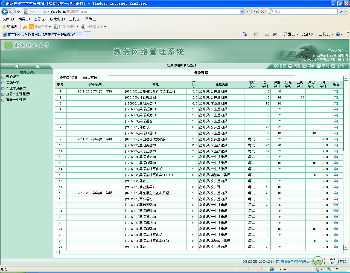Click the Print icon in command bar
Image resolution: width=350 pixels, height=273 pixels.
[275, 34]
